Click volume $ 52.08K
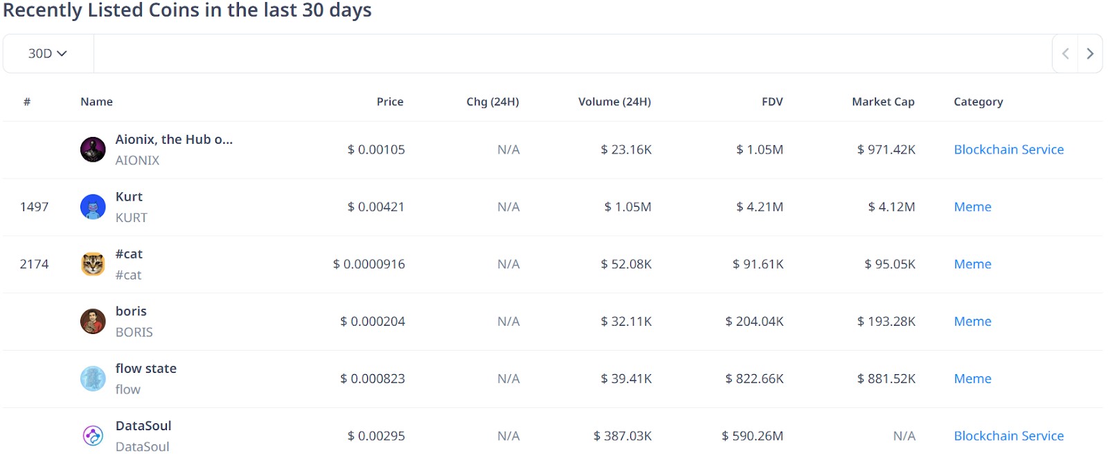This screenshot has height=462, width=1108. (626, 264)
